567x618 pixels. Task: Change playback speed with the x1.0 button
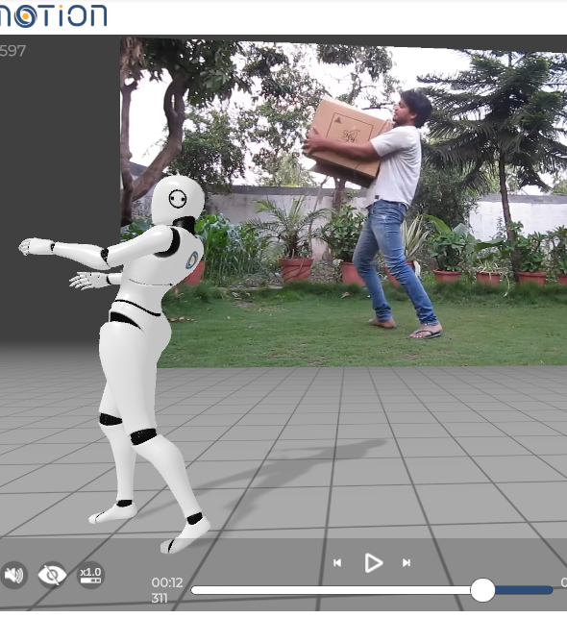[90, 575]
